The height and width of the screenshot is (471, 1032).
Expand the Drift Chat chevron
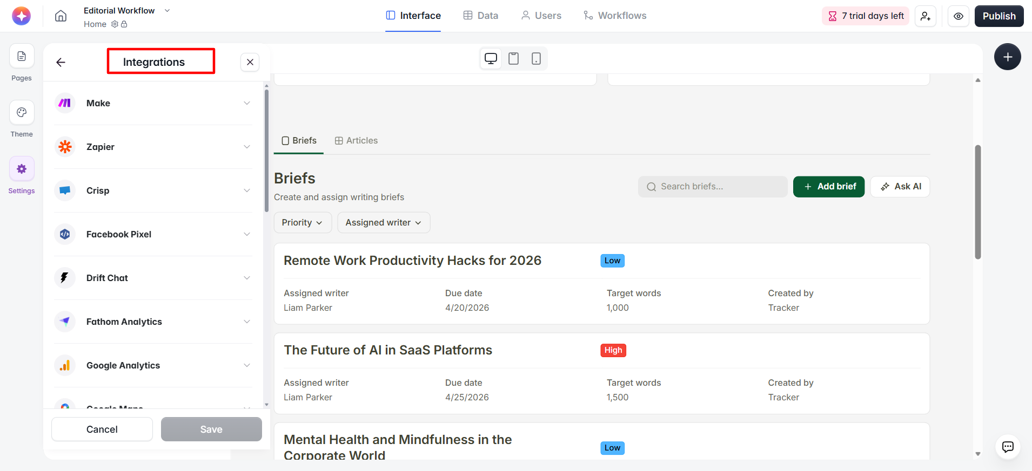click(247, 278)
